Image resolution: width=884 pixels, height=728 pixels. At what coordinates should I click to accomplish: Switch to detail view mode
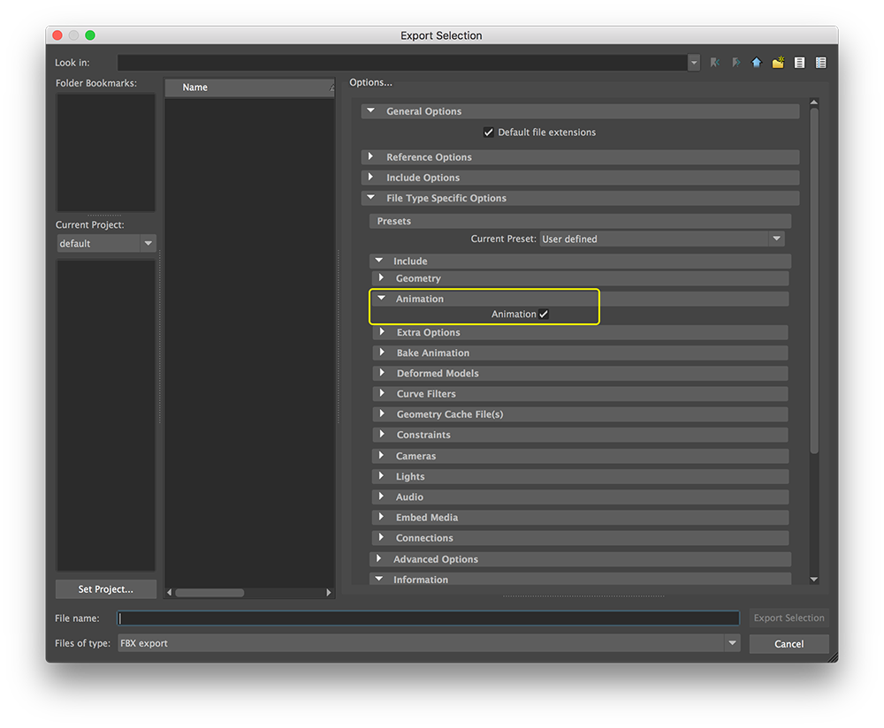(820, 63)
